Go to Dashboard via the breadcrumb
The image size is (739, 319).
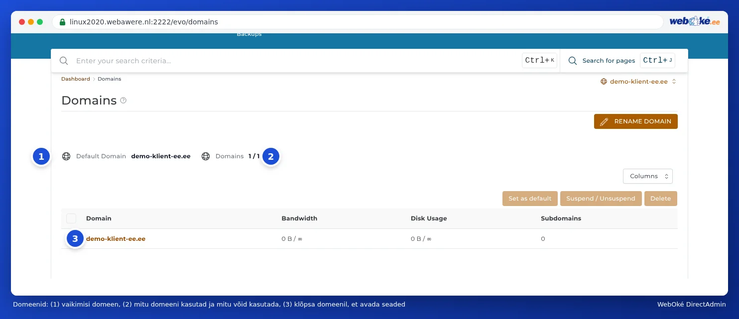coord(76,79)
